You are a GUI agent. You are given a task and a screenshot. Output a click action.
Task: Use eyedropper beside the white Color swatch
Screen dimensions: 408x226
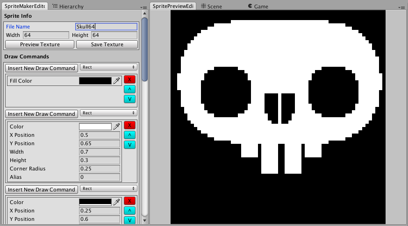(116, 127)
